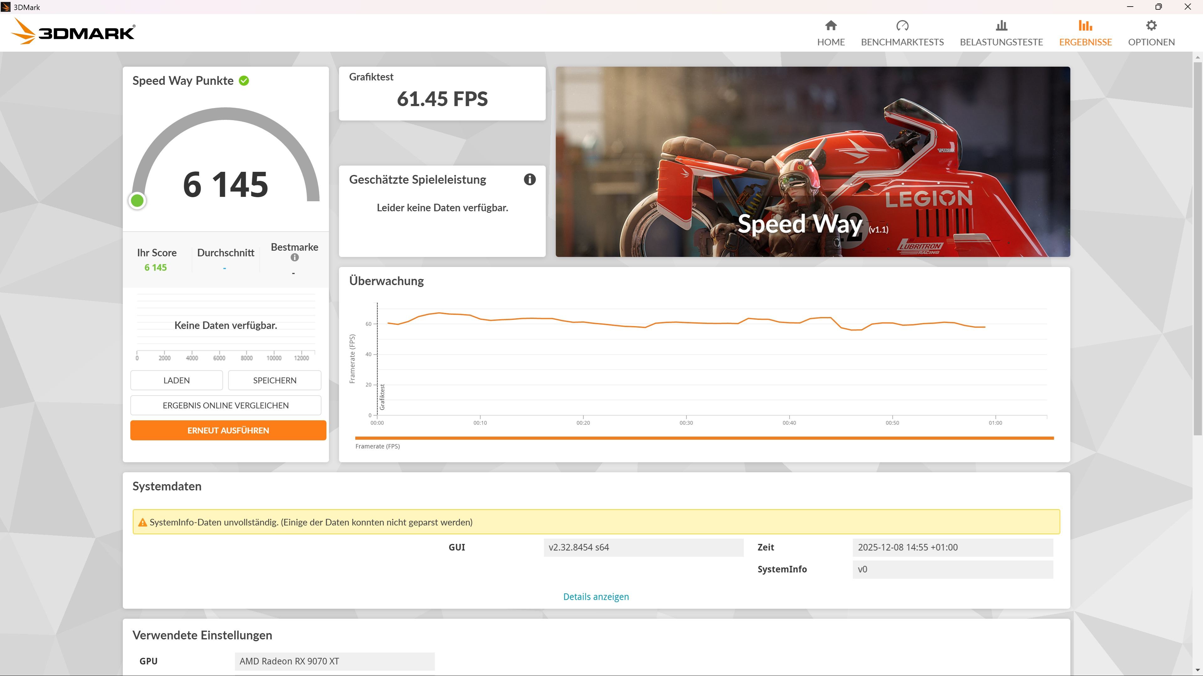Run the benchmark again with Erneut ausführen

coord(228,430)
